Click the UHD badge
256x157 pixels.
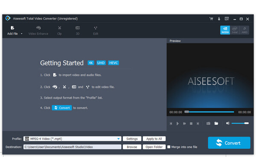click(101, 63)
